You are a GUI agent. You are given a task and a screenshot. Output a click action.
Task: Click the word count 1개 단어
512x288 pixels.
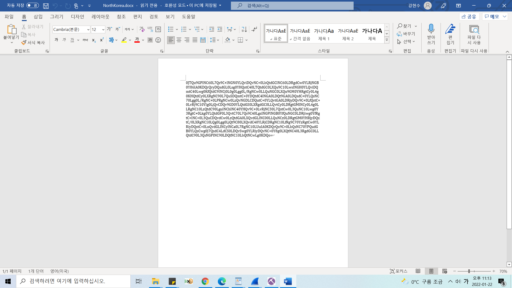coord(36,271)
